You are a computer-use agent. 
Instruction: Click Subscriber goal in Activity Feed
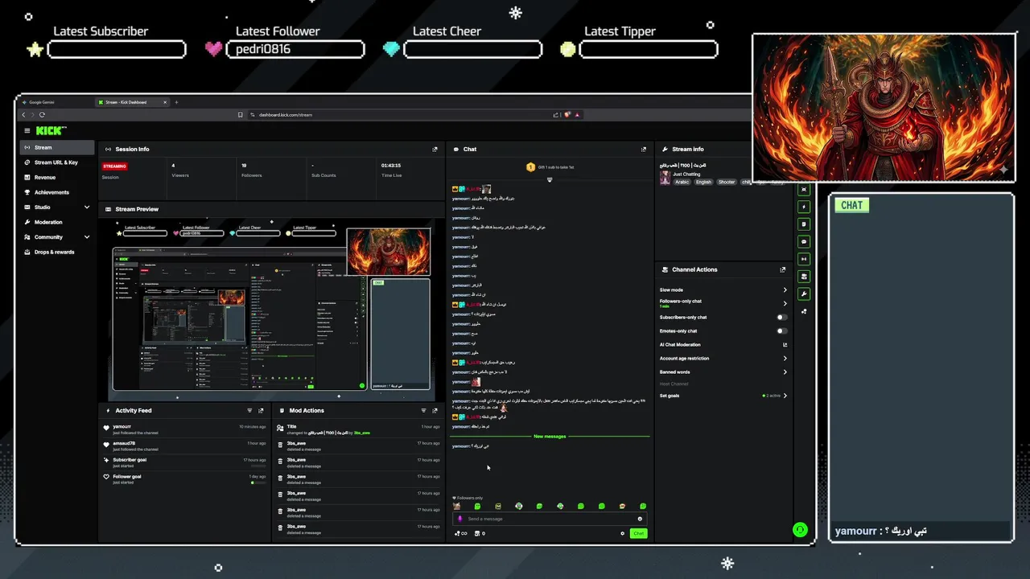(x=185, y=462)
